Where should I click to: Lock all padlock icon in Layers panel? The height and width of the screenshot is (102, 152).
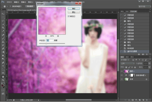coord(135,67)
